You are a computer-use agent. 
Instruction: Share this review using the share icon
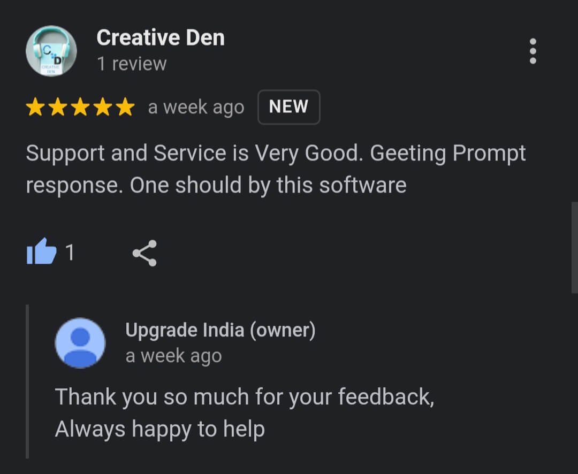click(x=144, y=253)
